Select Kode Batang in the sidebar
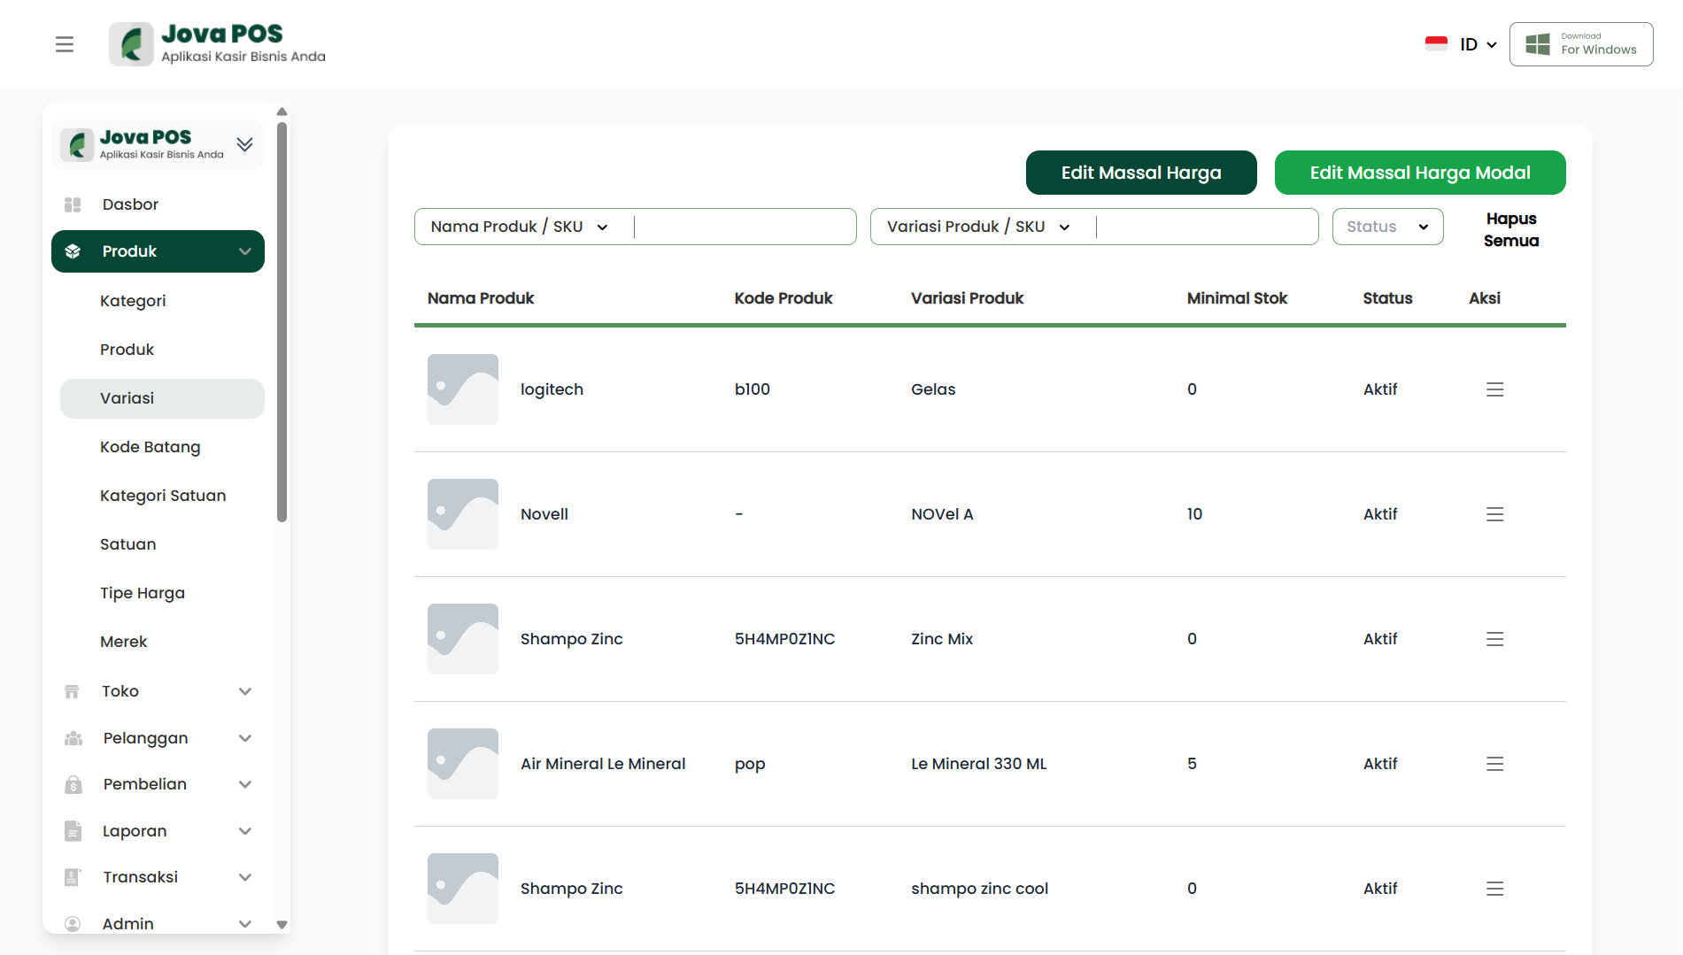Image resolution: width=1683 pixels, height=955 pixels. point(151,447)
